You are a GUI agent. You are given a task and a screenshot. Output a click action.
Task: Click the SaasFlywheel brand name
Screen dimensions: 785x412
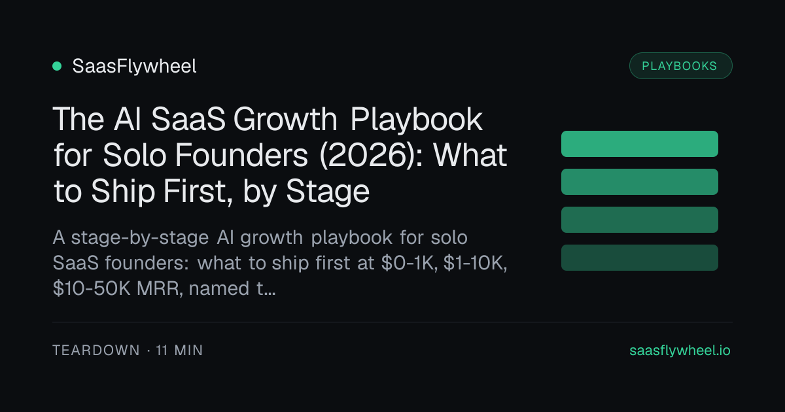[135, 66]
